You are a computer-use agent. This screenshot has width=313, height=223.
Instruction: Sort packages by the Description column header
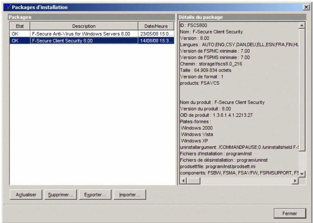(84, 26)
